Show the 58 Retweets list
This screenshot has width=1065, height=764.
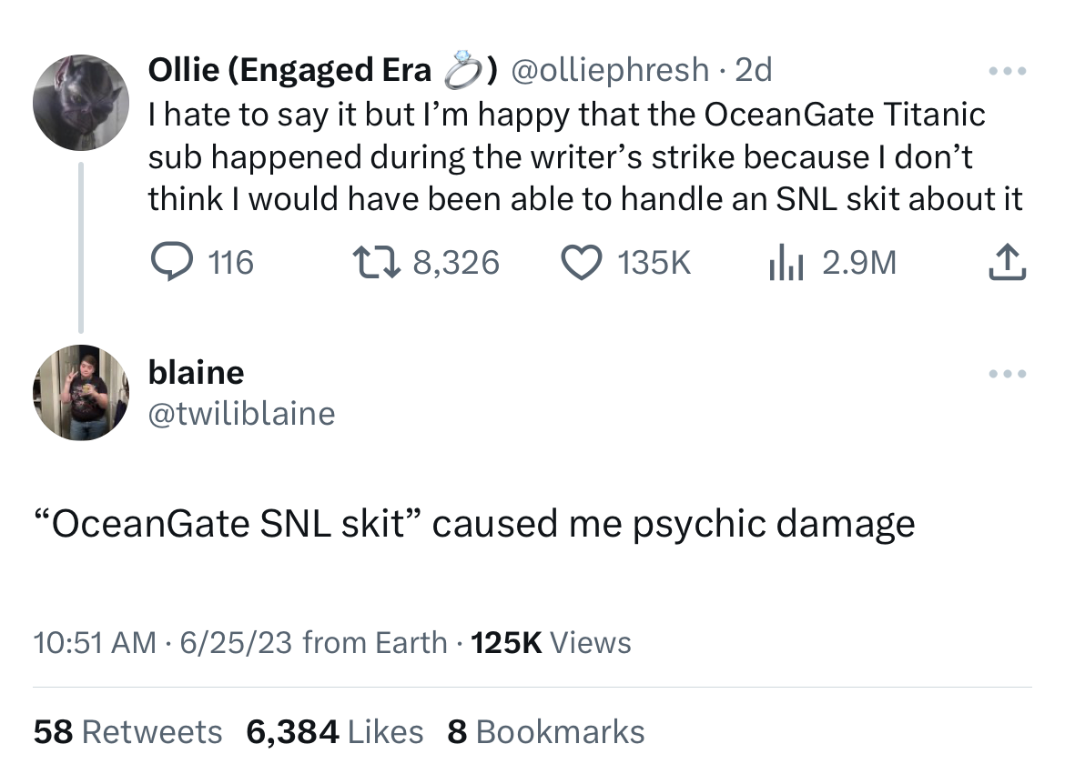point(127,731)
